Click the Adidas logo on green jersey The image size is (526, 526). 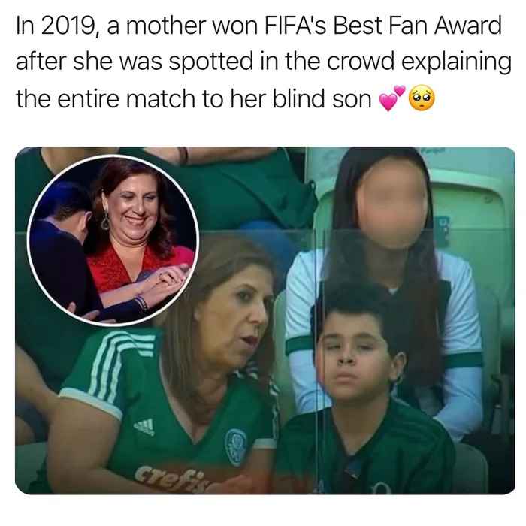click(x=145, y=427)
